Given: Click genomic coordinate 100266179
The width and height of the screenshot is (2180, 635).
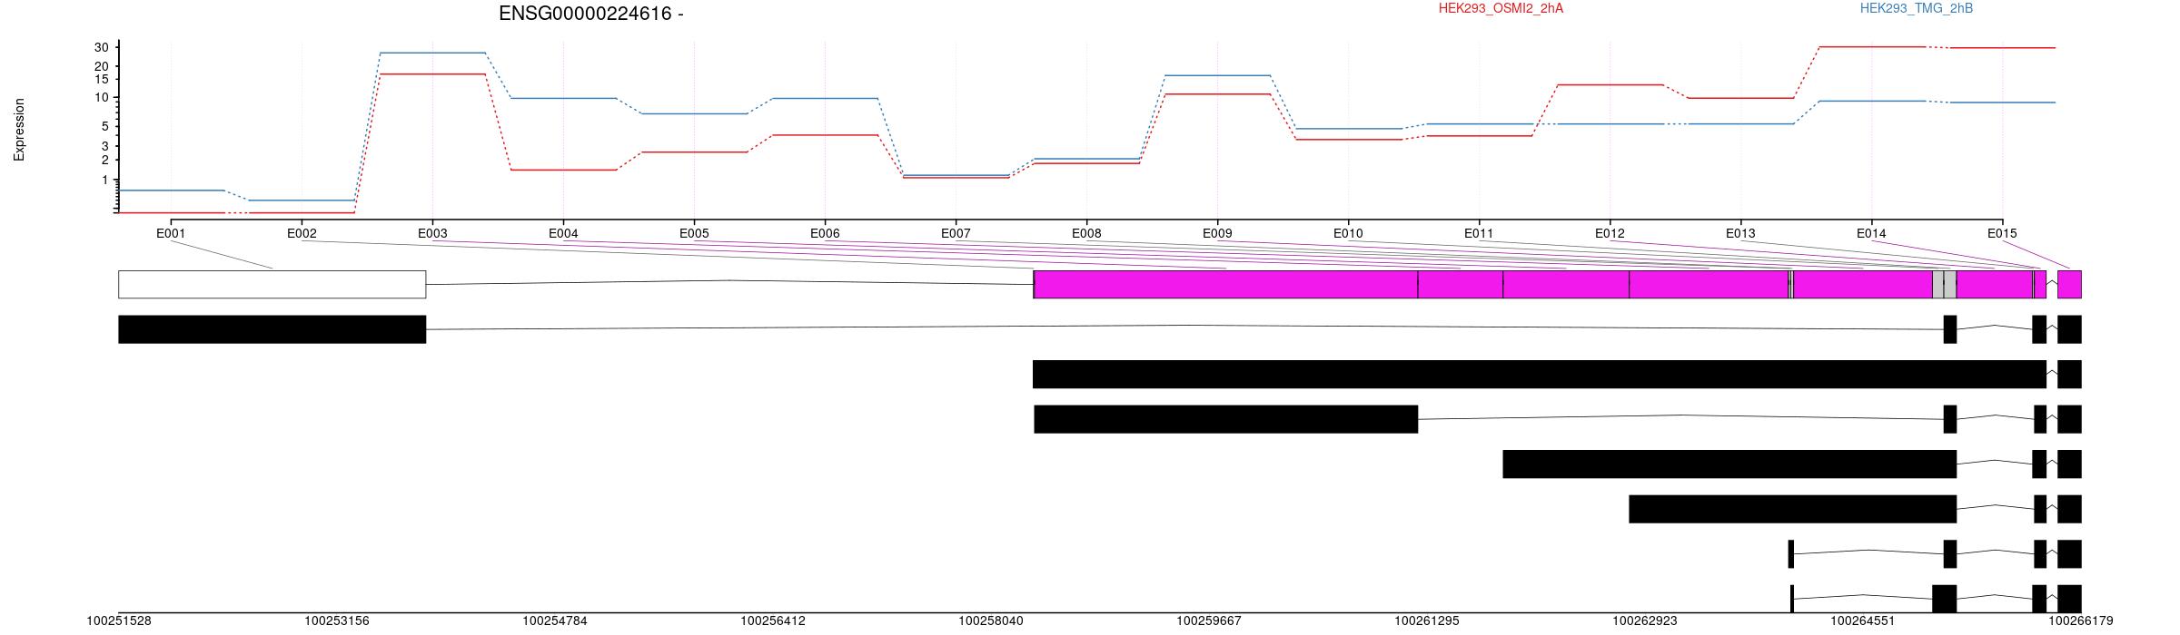Looking at the screenshot, I should 2081,621.
